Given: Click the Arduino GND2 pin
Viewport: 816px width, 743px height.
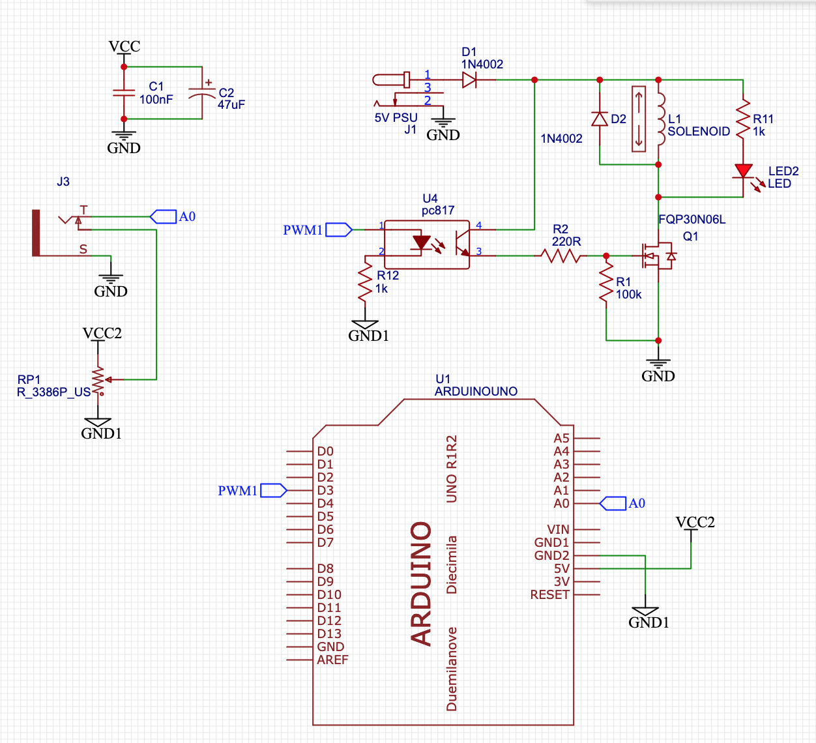Looking at the screenshot, I should click(x=587, y=555).
